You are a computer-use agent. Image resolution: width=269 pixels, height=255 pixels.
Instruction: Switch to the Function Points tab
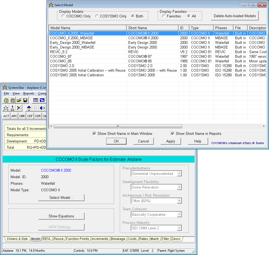click(x=77, y=239)
